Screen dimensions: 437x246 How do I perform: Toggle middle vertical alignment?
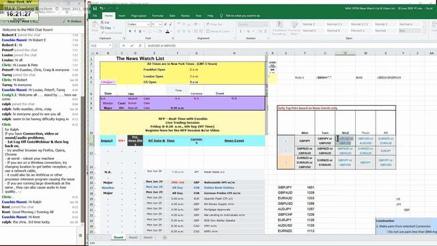coord(184,25)
